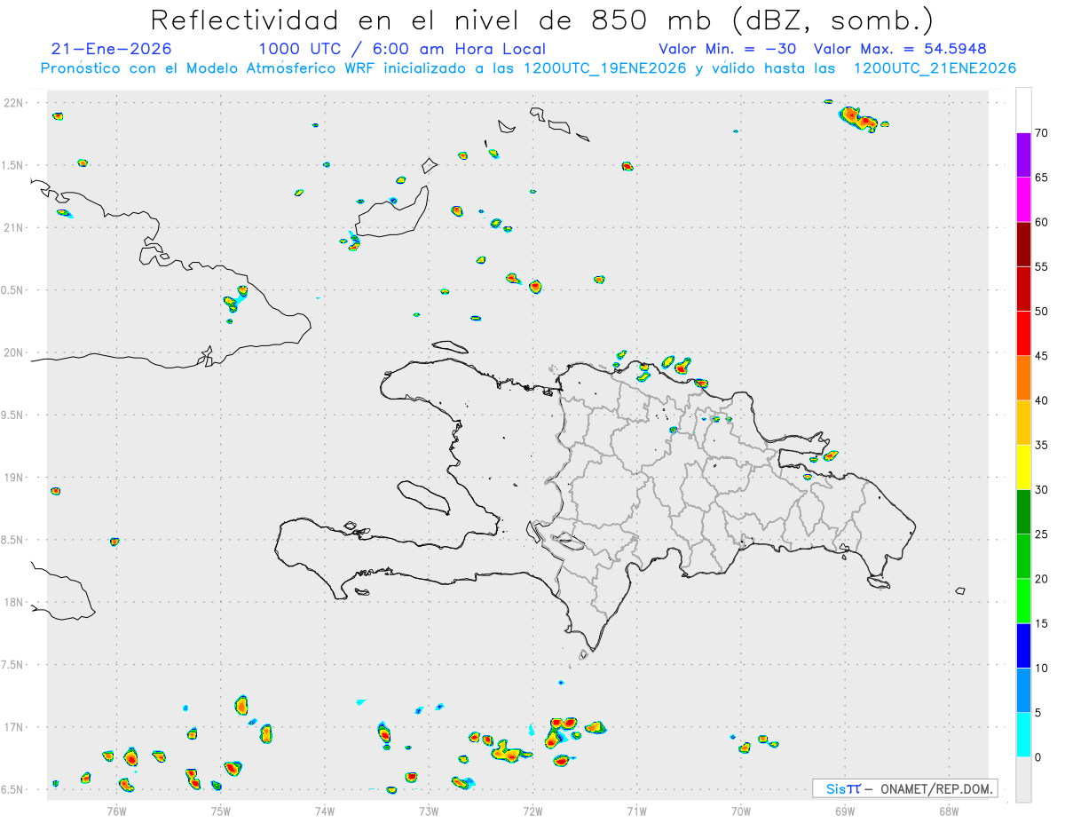
Task: Click the latitude axis label '19N'
Action: pyautogui.click(x=15, y=478)
